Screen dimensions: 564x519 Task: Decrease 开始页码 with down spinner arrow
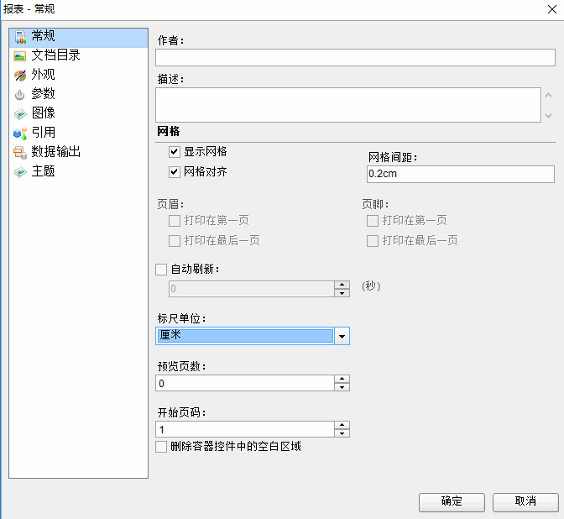(x=342, y=433)
